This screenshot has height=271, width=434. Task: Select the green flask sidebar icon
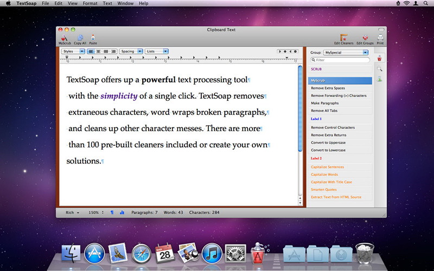click(x=379, y=79)
